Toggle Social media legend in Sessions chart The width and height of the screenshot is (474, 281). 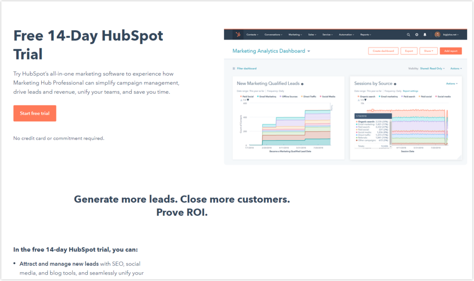pos(443,97)
